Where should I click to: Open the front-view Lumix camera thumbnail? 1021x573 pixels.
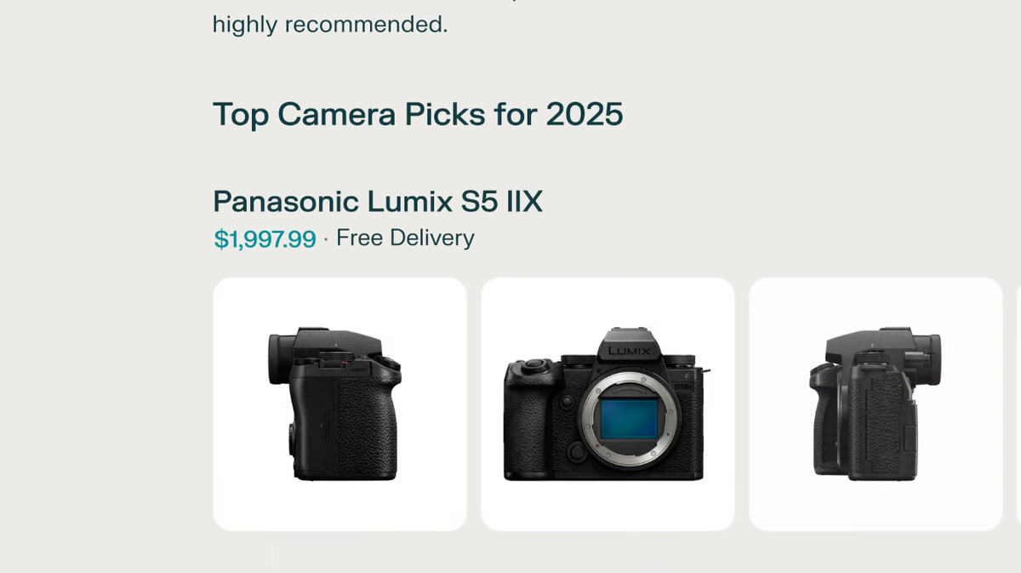coord(607,404)
